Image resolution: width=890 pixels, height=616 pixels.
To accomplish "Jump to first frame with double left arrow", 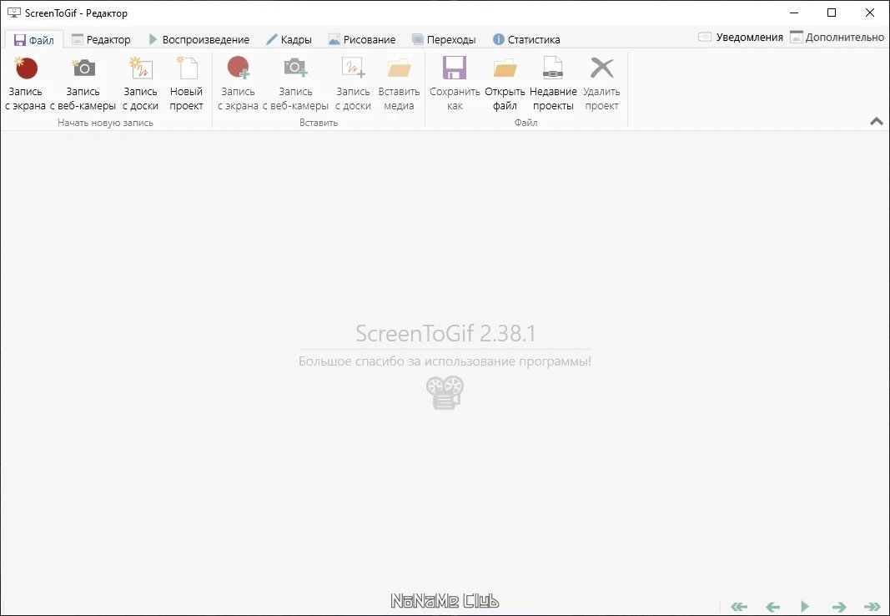I will coord(738,606).
